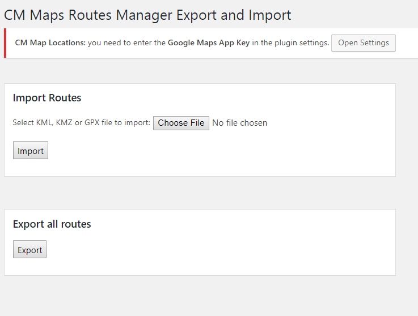Click the 'Export all routes' section heading
The height and width of the screenshot is (316, 418).
52,224
